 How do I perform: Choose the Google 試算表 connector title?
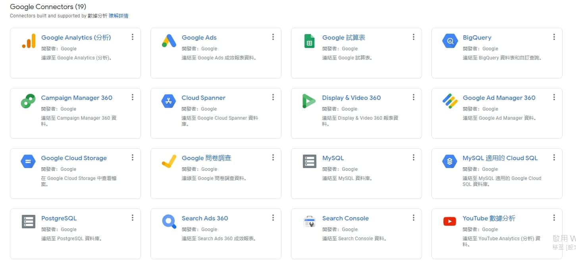(344, 38)
